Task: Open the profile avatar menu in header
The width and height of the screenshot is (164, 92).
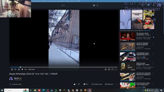Action: click(x=159, y=5)
